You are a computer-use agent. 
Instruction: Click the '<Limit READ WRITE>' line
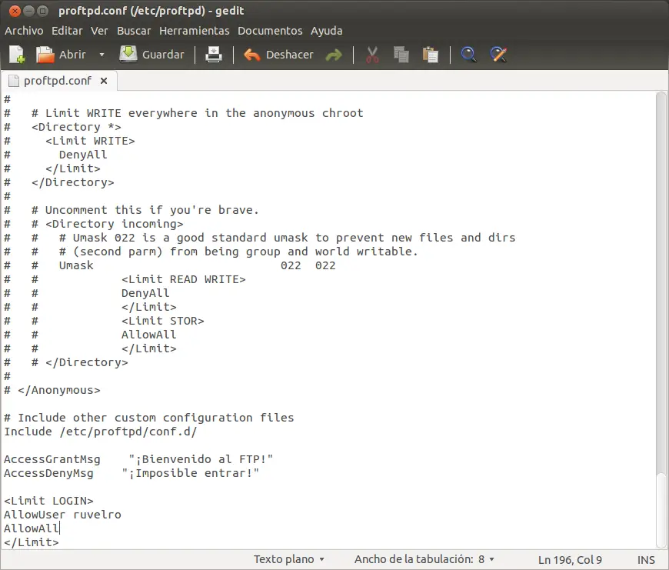tap(184, 279)
